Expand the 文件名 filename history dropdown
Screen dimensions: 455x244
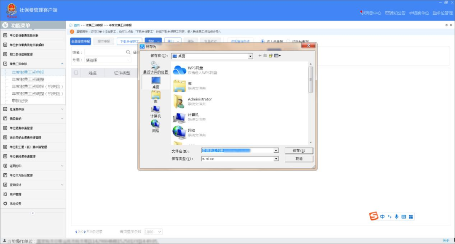[x=276, y=150]
